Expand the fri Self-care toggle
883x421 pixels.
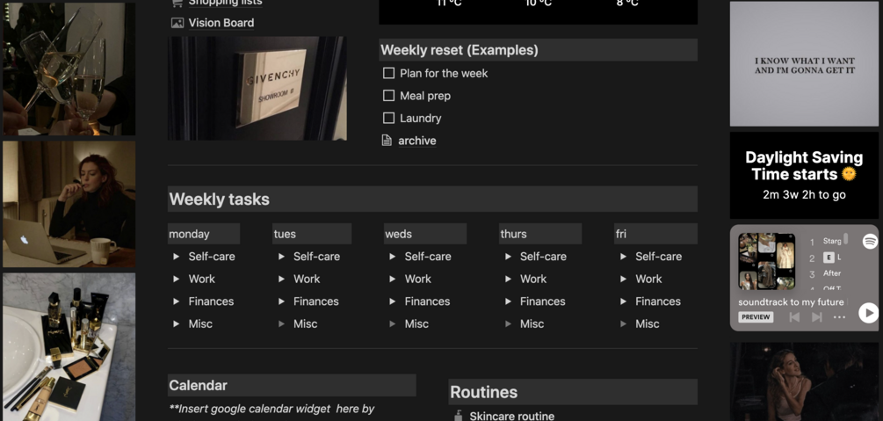624,257
